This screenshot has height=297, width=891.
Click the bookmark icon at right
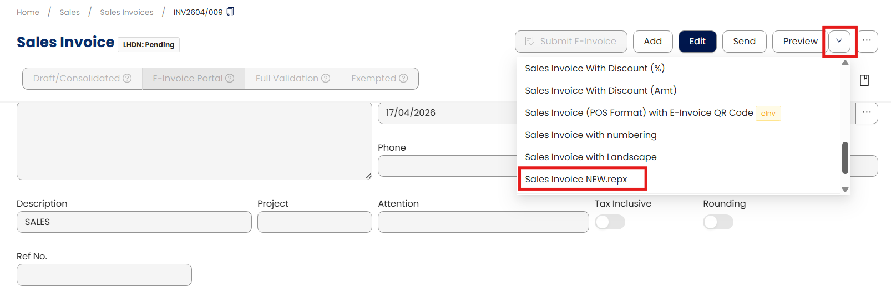coord(864,80)
